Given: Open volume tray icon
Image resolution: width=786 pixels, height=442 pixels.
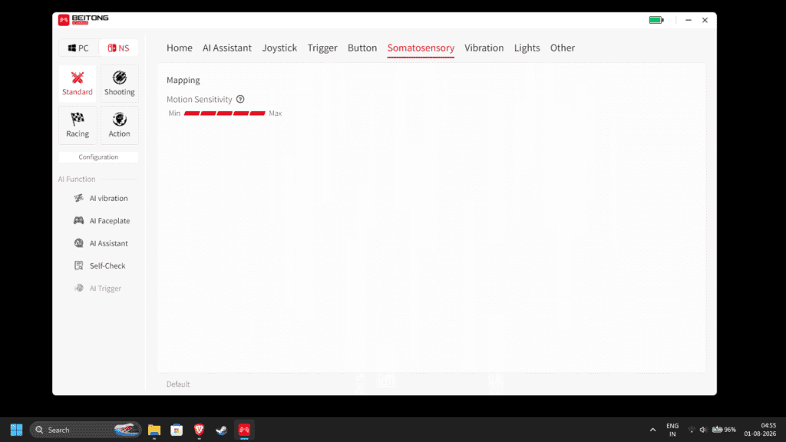Looking at the screenshot, I should click(x=703, y=430).
